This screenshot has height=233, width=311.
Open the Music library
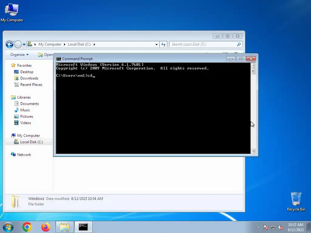(x=25, y=110)
